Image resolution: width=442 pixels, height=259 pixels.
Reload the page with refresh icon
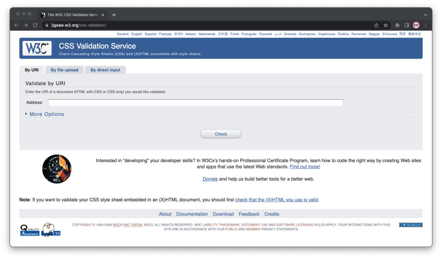coord(35,25)
